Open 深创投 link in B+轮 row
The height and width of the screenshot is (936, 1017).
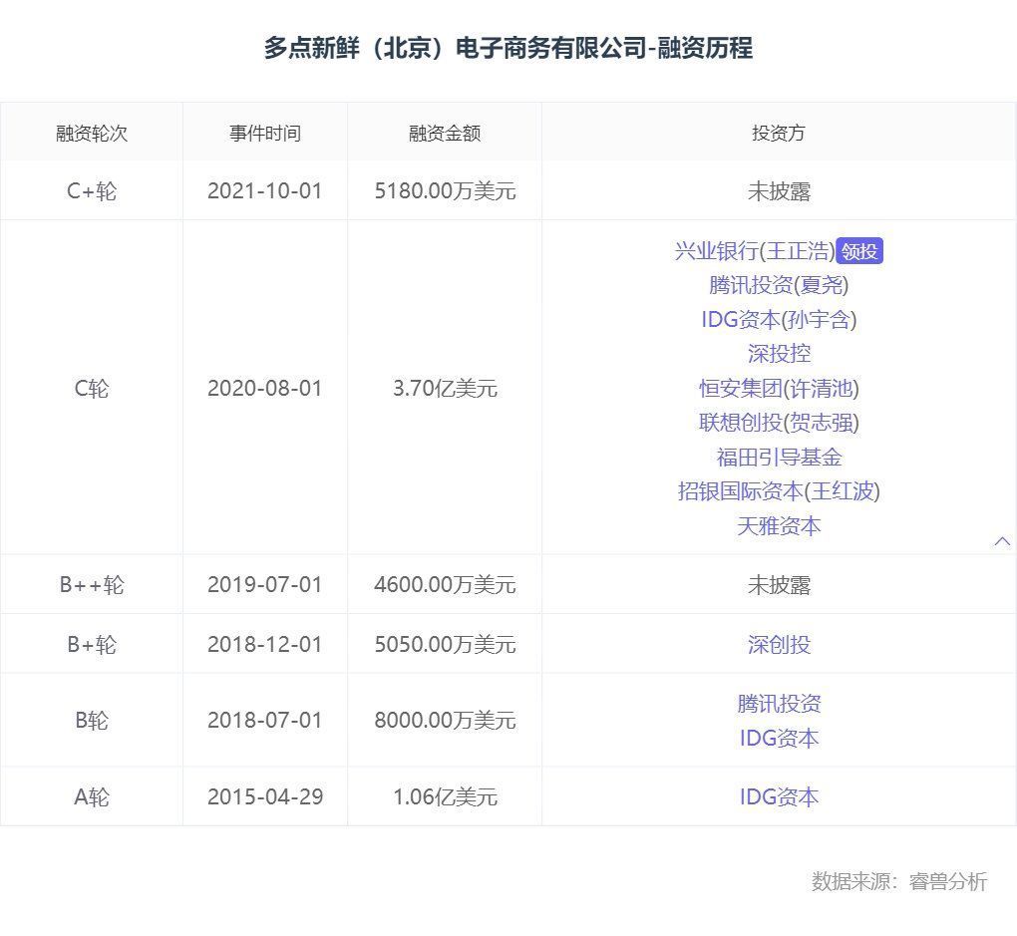click(779, 645)
